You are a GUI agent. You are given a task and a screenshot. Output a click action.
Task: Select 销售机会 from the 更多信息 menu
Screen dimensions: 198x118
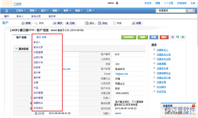tap(38, 103)
